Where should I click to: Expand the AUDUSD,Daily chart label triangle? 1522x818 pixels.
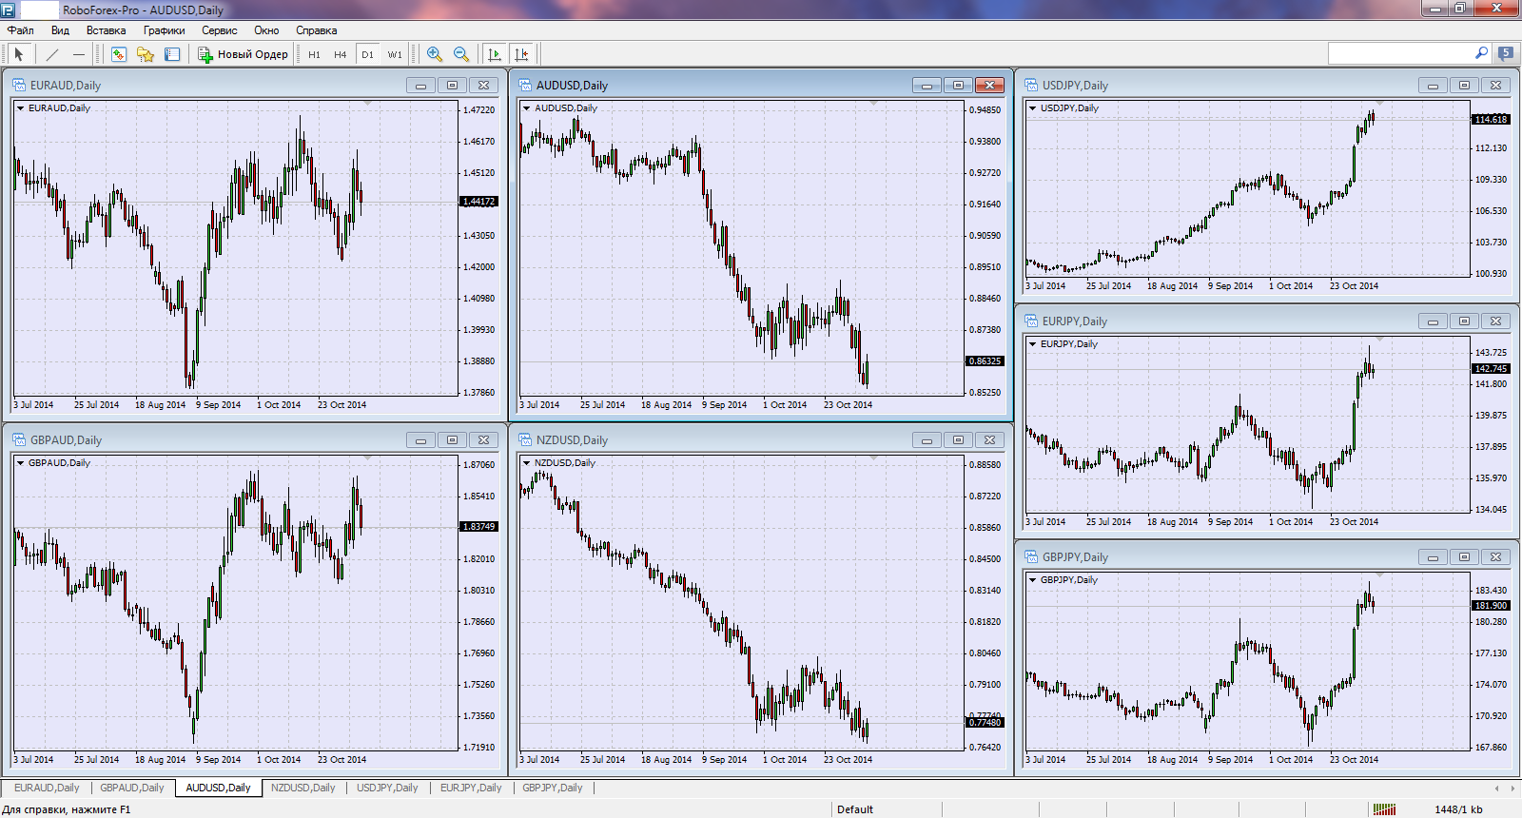click(527, 107)
